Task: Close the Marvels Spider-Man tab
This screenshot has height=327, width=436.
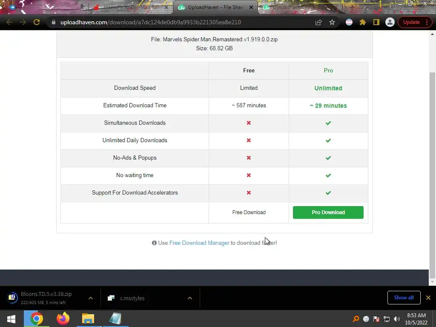Action: (166, 8)
